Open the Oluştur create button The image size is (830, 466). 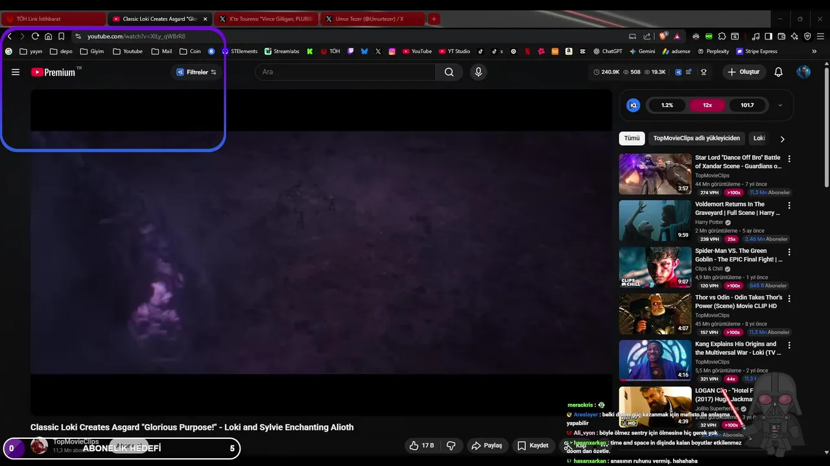pos(744,72)
